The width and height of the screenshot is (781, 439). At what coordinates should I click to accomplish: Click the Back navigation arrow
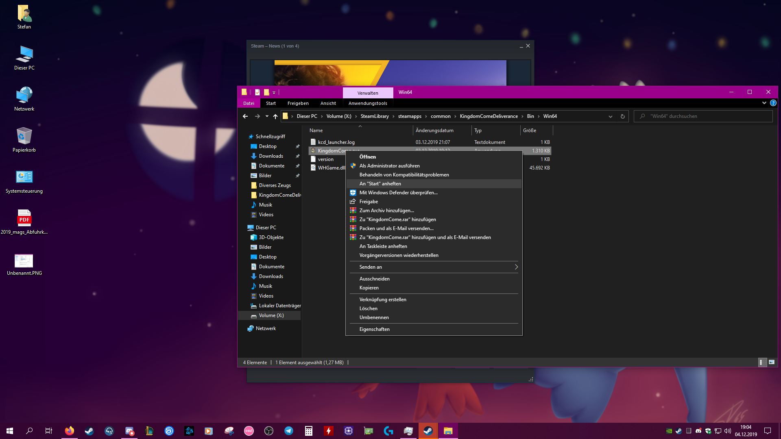click(245, 117)
